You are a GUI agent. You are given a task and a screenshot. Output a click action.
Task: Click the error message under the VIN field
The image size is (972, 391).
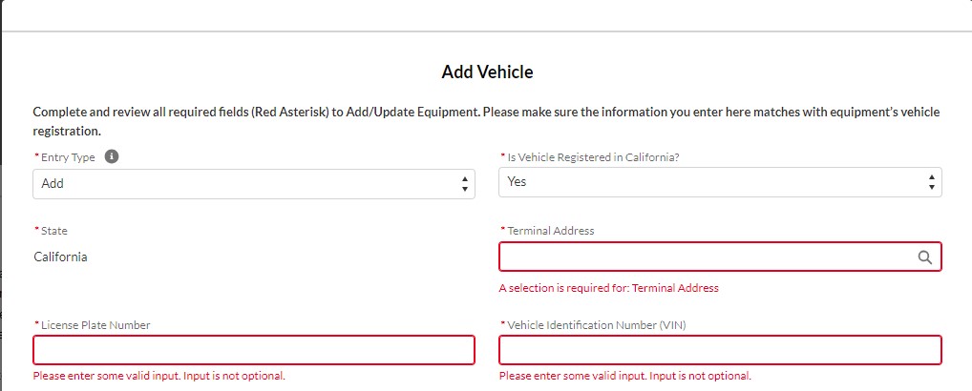pos(624,376)
